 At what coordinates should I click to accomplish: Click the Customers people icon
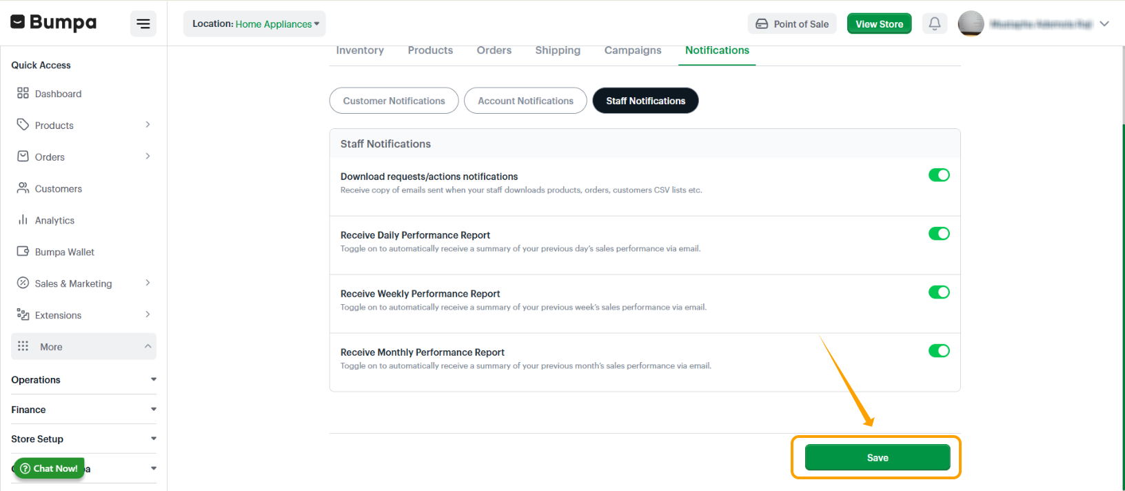click(23, 188)
